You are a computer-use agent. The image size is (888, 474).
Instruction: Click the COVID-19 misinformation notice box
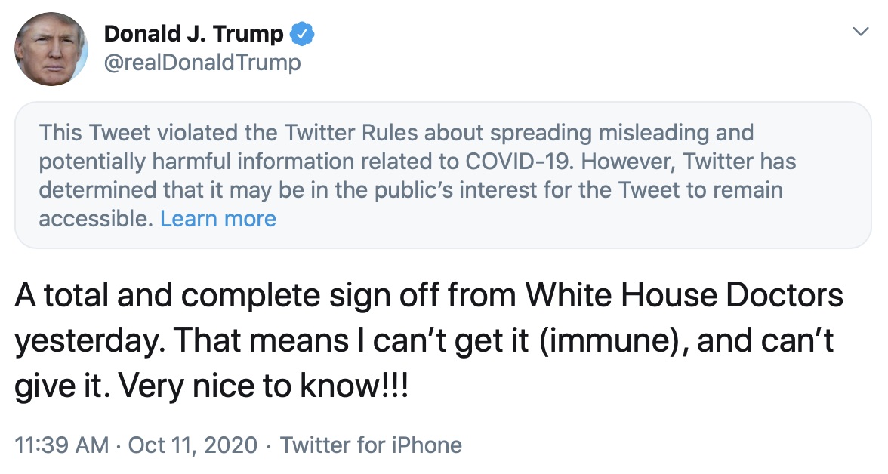coord(444,175)
